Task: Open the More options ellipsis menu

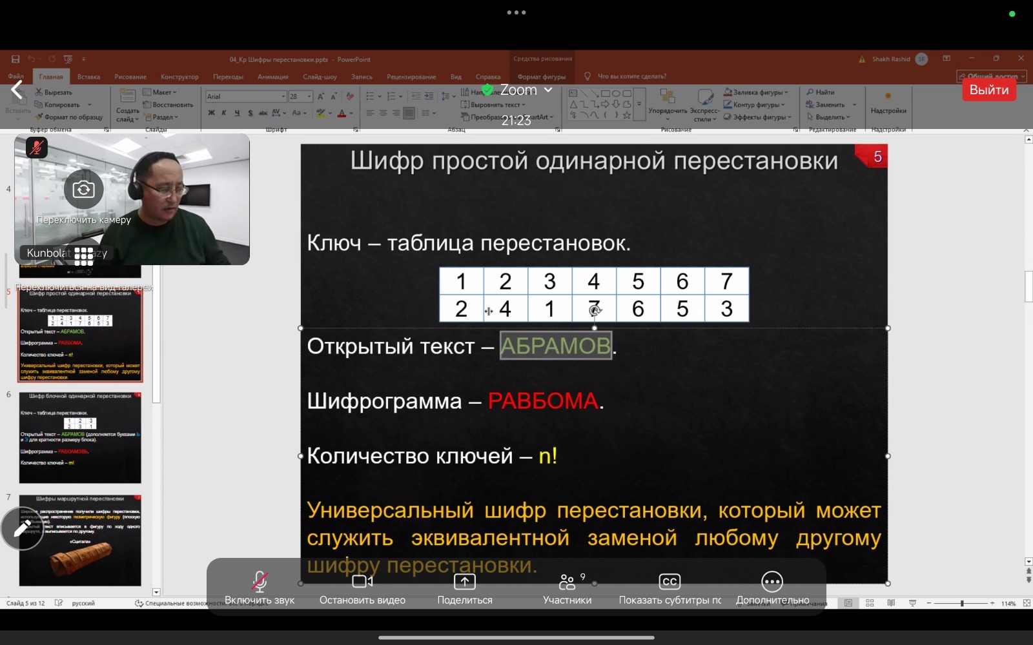Action: coord(772,582)
